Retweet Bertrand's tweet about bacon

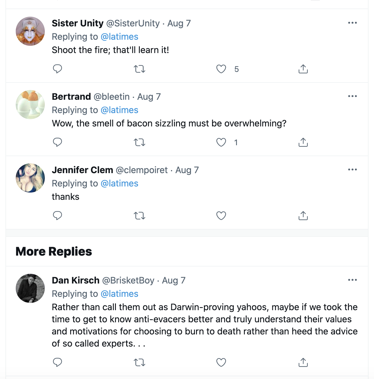[x=139, y=142]
